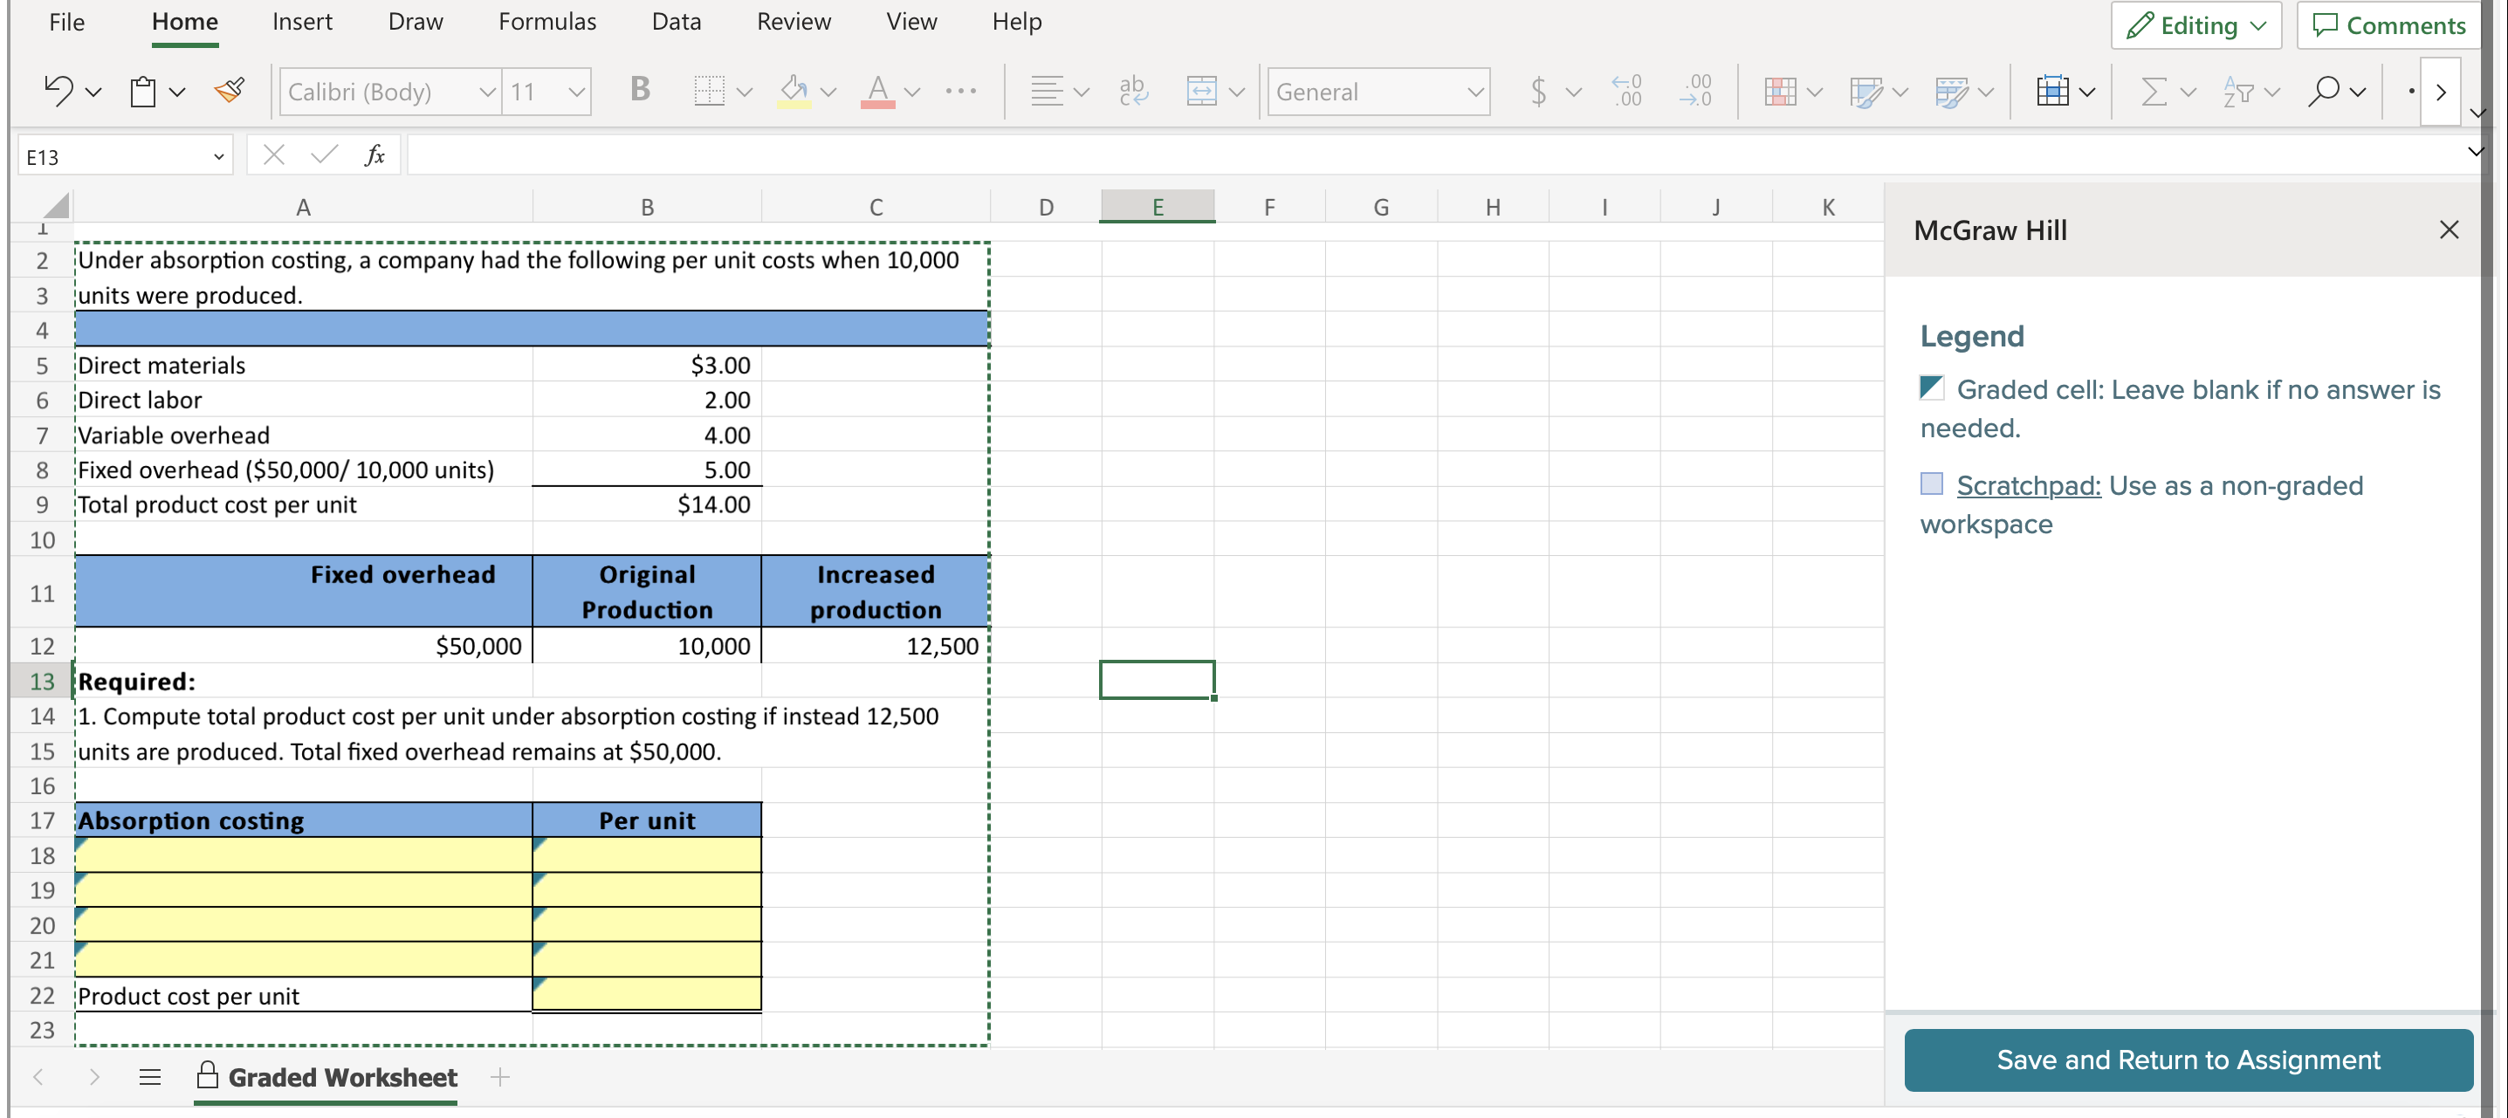2508x1118 pixels.
Task: Select row 13 header
Action: click(42, 680)
